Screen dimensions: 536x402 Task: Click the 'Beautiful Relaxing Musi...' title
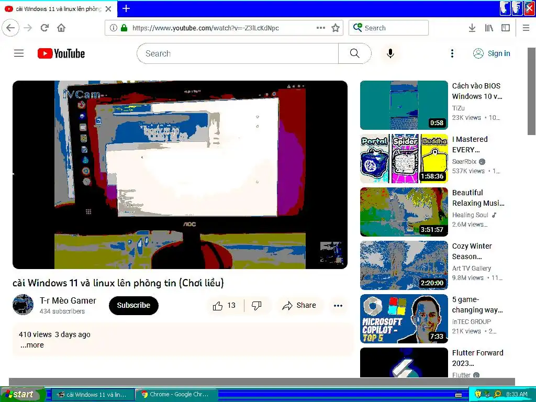coord(478,197)
